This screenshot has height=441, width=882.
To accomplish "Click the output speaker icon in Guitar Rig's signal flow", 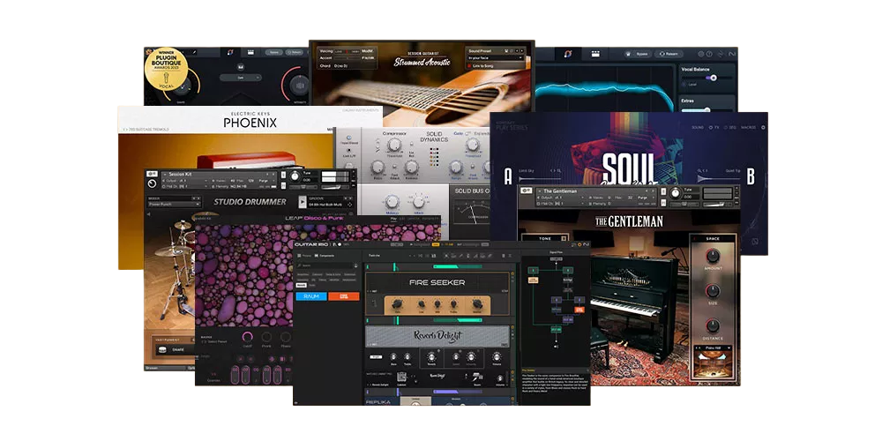I will [557, 347].
